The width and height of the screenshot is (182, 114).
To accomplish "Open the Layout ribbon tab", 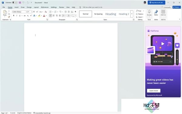I will [36, 7].
